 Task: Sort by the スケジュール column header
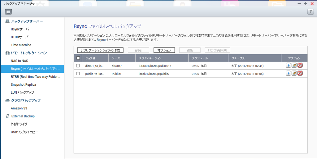[x=208, y=58]
